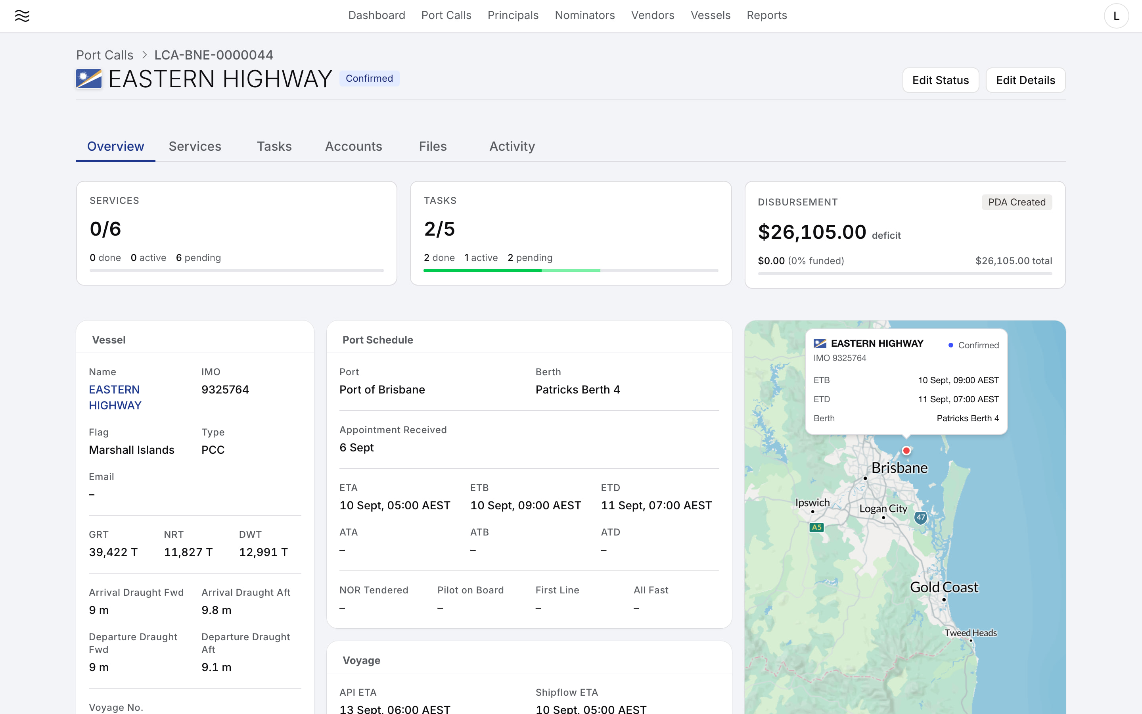This screenshot has width=1142, height=714.
Task: Click the Edit Details button
Action: (1025, 80)
